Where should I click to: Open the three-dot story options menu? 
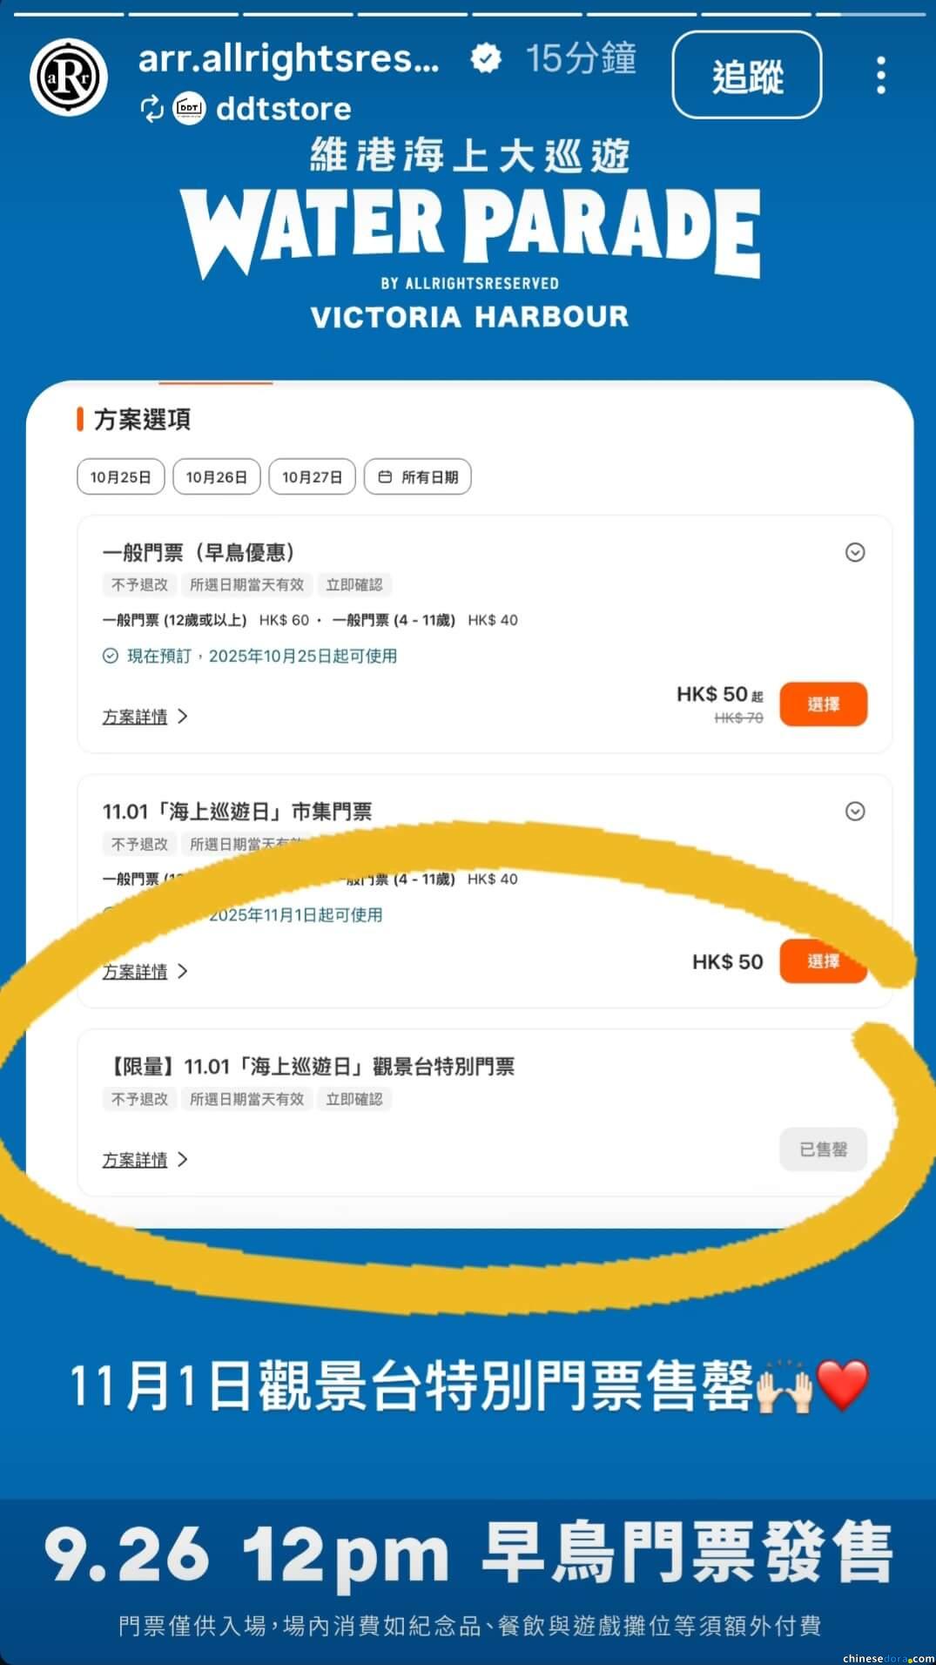click(881, 76)
